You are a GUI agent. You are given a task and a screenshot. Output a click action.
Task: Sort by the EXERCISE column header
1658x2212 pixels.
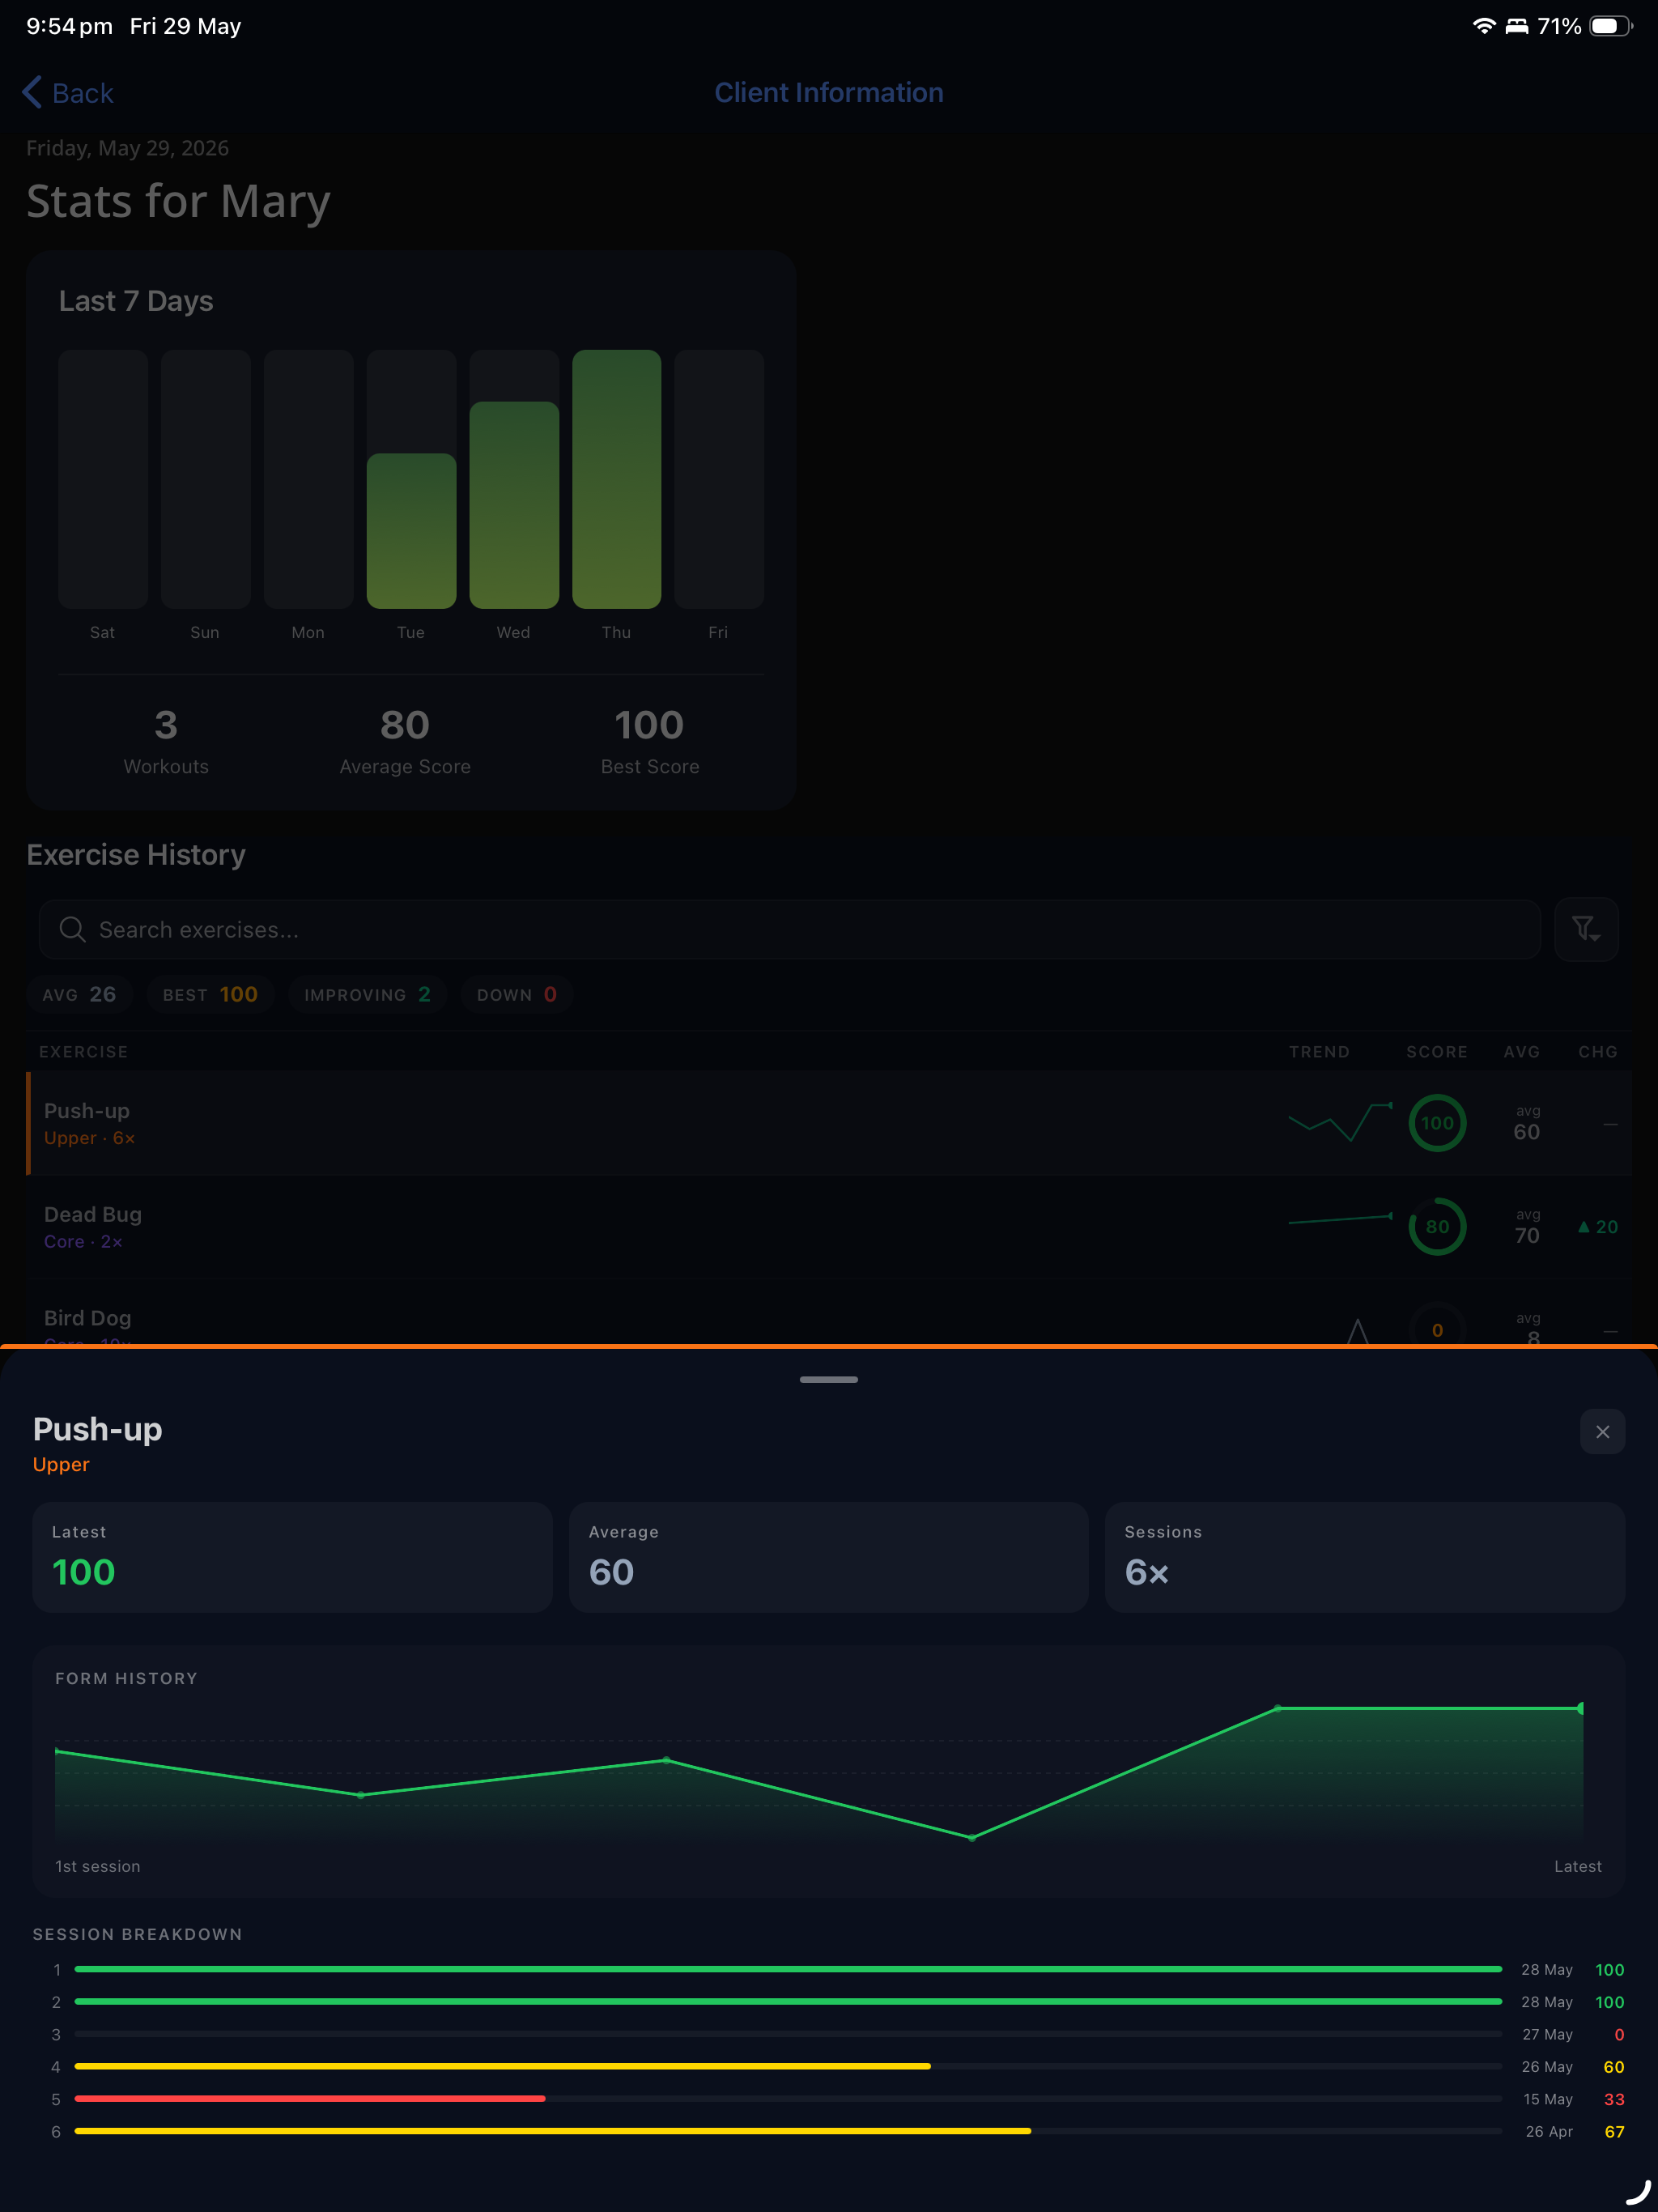point(83,1052)
